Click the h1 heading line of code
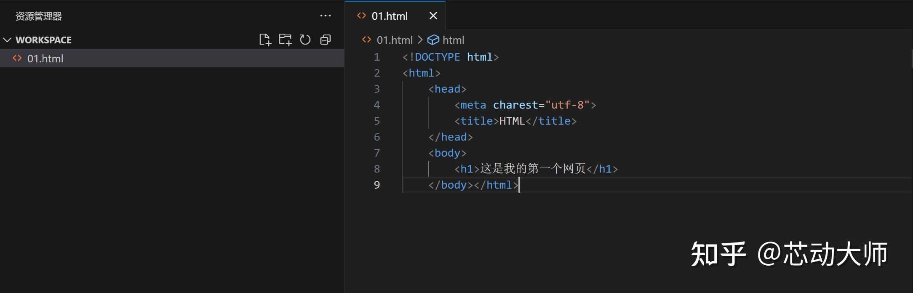 click(x=536, y=169)
